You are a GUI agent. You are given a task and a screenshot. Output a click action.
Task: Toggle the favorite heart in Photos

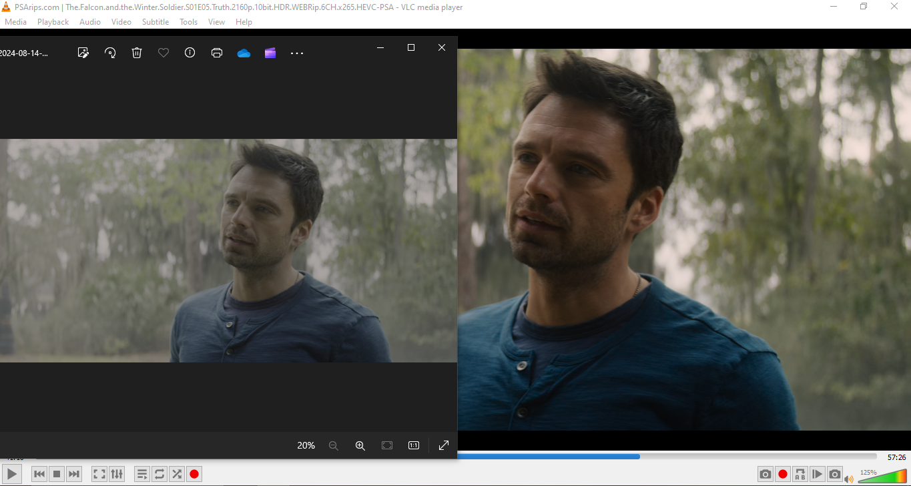[164, 53]
